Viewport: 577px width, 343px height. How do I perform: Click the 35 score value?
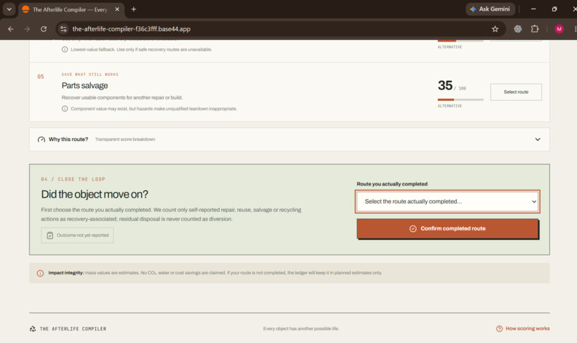click(x=445, y=85)
